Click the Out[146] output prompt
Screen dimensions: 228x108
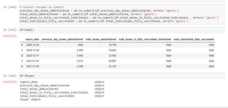(x=11, y=82)
